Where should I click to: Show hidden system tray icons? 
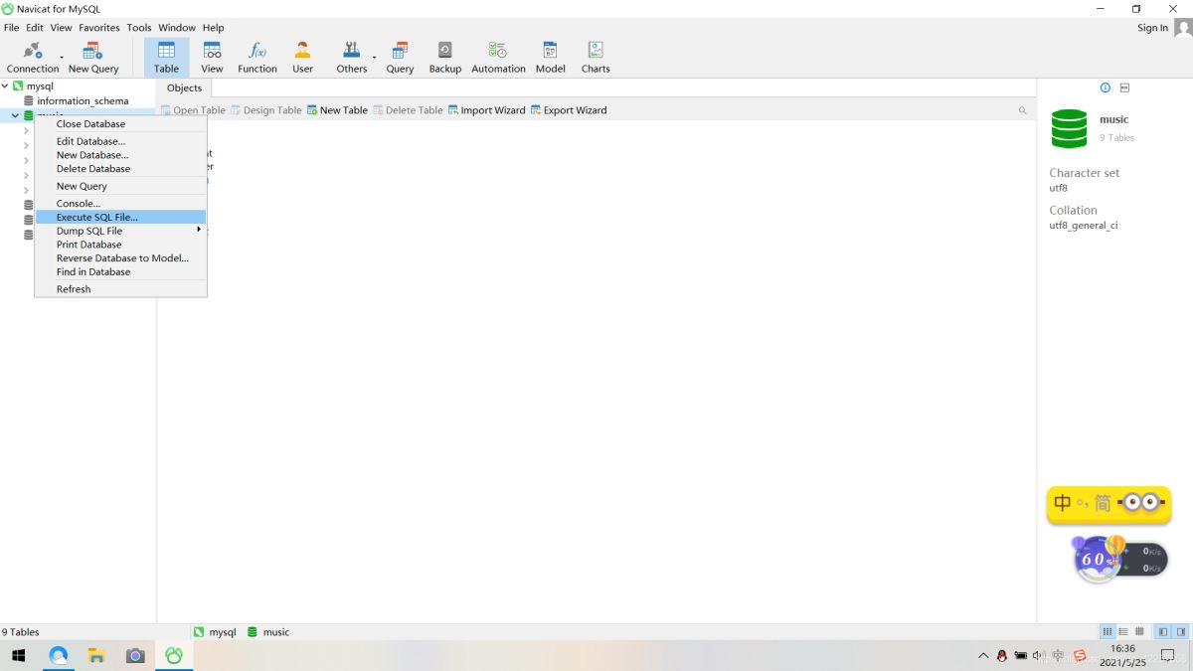pos(983,655)
